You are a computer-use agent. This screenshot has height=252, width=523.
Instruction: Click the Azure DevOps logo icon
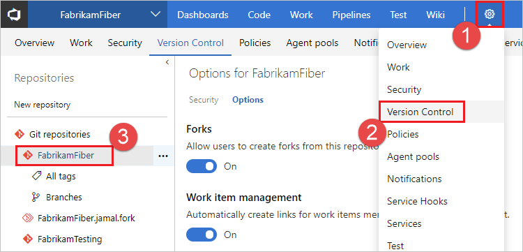[x=14, y=15]
